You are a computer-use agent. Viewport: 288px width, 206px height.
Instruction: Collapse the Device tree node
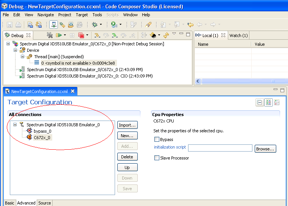(15, 50)
